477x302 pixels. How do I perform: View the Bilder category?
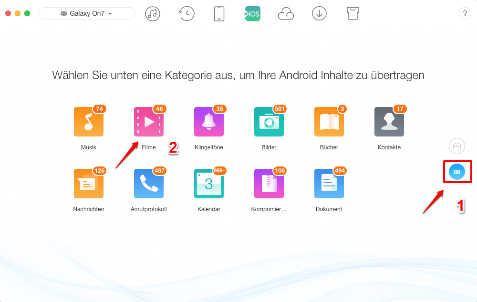coord(269,122)
